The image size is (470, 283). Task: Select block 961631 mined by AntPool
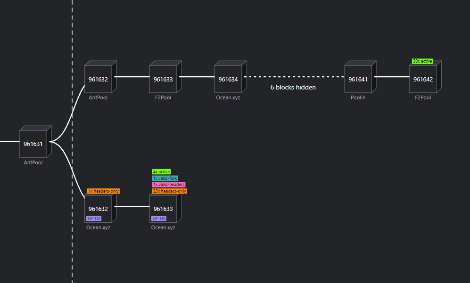(x=35, y=142)
